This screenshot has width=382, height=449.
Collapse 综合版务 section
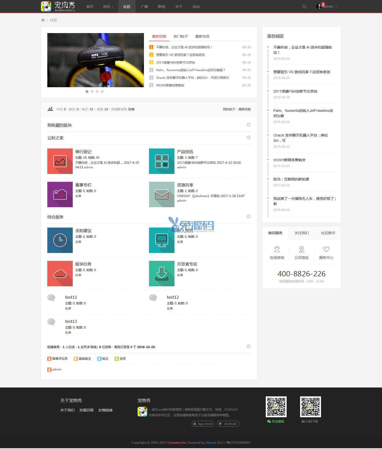click(248, 216)
